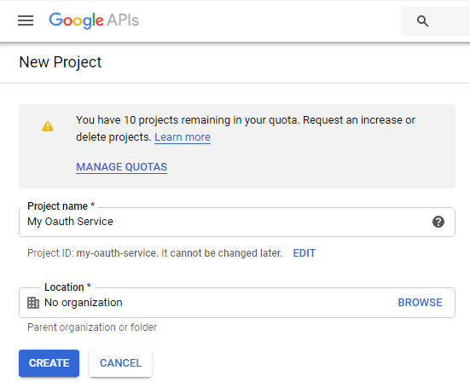Click the Google APIs logo
The height and width of the screenshot is (388, 470).
94,20
